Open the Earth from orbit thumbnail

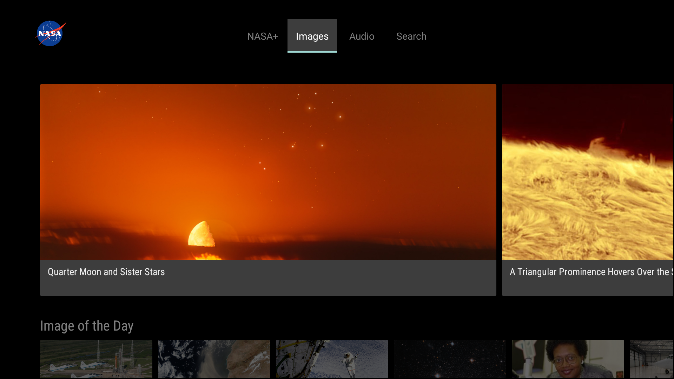214,359
